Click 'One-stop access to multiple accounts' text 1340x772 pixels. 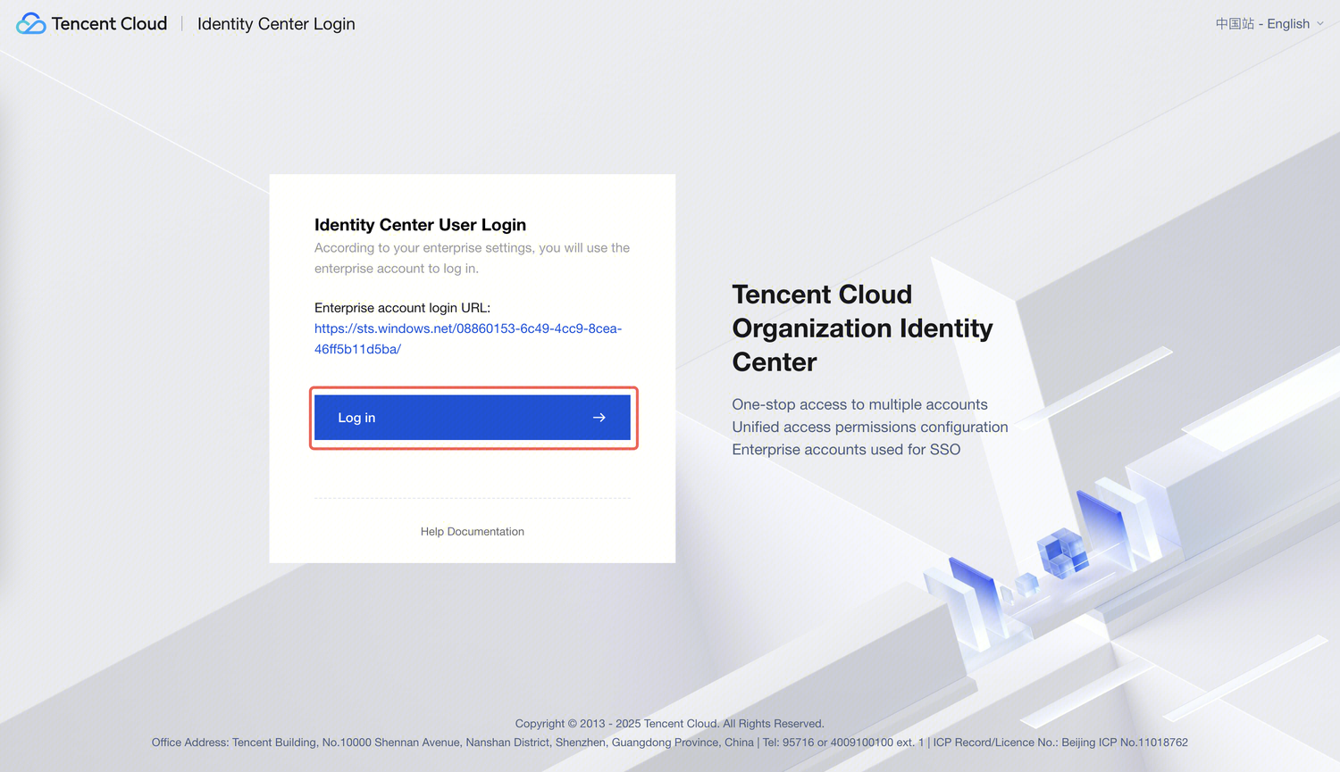coord(859,404)
